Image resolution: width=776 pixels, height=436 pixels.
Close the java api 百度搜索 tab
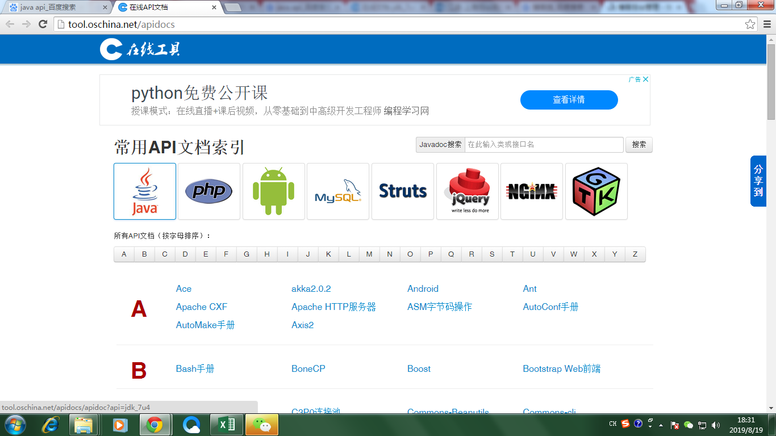[105, 8]
